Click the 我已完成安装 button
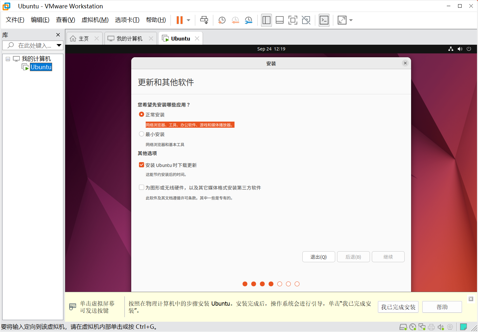 pos(398,307)
